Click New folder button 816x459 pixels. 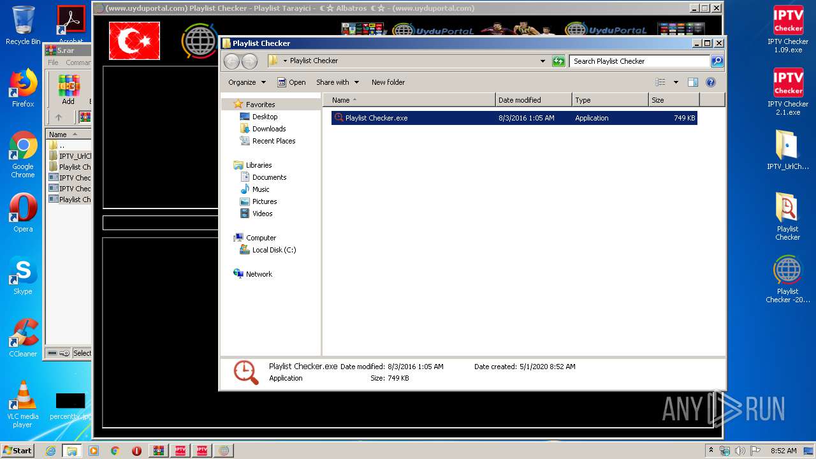[388, 82]
